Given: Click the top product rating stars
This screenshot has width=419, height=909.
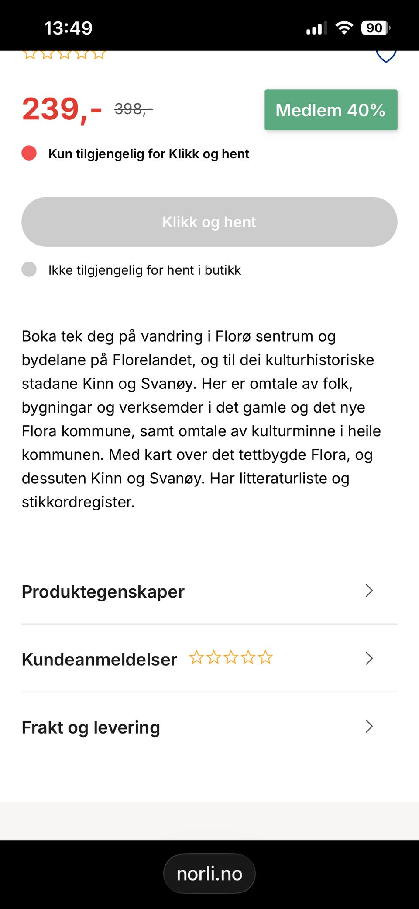Looking at the screenshot, I should [x=64, y=55].
